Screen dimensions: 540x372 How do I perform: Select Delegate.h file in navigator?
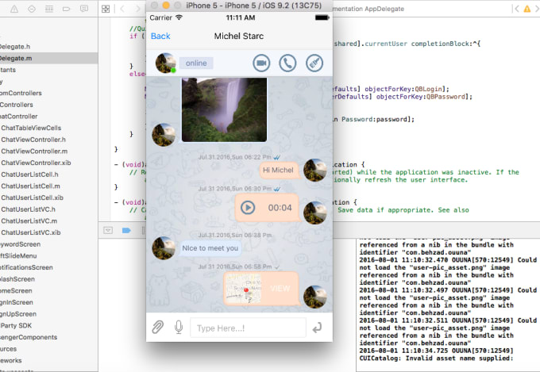coord(15,47)
